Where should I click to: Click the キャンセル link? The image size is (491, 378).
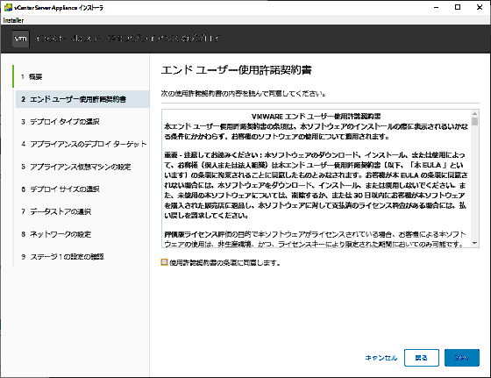pos(381,358)
